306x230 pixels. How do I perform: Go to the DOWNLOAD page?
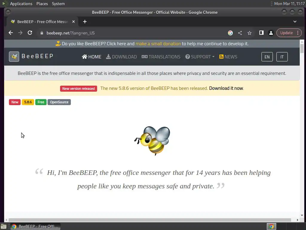click(x=121, y=57)
